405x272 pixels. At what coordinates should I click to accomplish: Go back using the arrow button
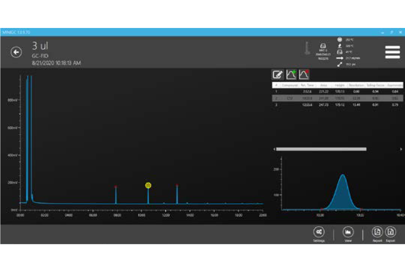[16, 52]
